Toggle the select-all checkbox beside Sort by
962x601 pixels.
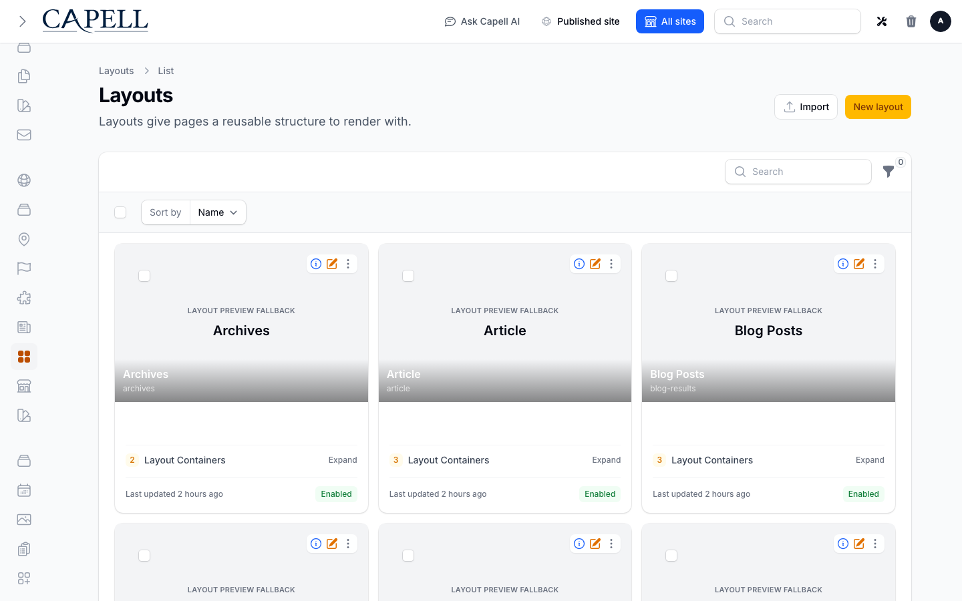coord(120,212)
